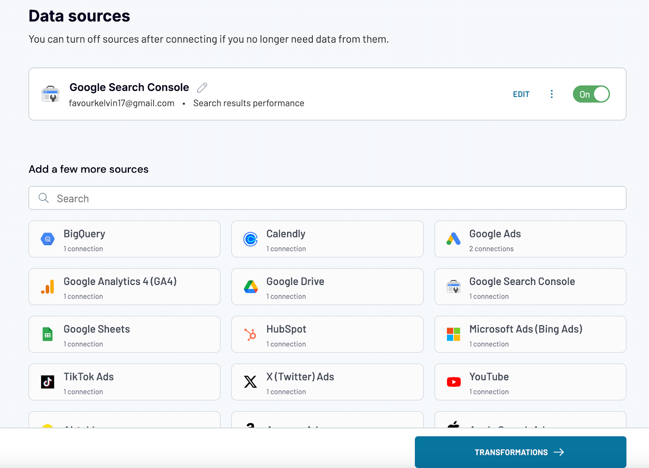Select the Microsoft Ads icon
The width and height of the screenshot is (649, 468).
453,334
